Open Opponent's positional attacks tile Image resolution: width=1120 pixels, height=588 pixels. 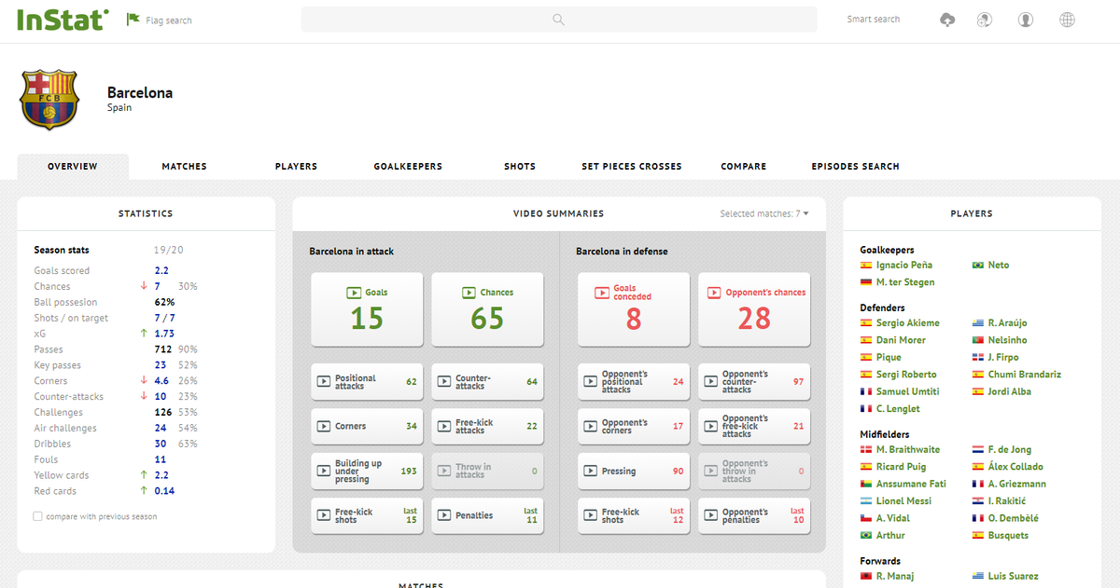click(x=634, y=382)
